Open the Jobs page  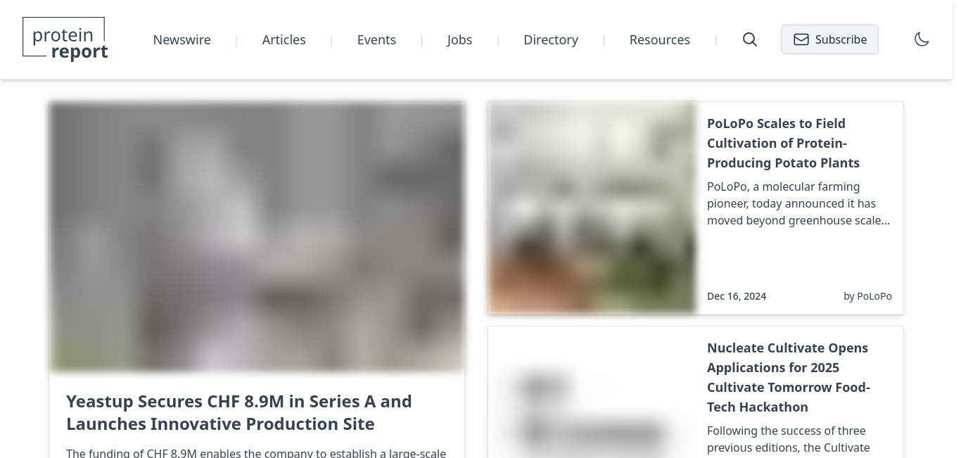coord(459,40)
